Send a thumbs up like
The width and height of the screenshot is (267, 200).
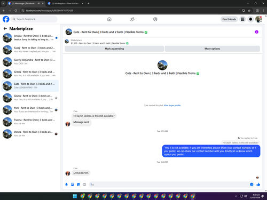(258, 185)
